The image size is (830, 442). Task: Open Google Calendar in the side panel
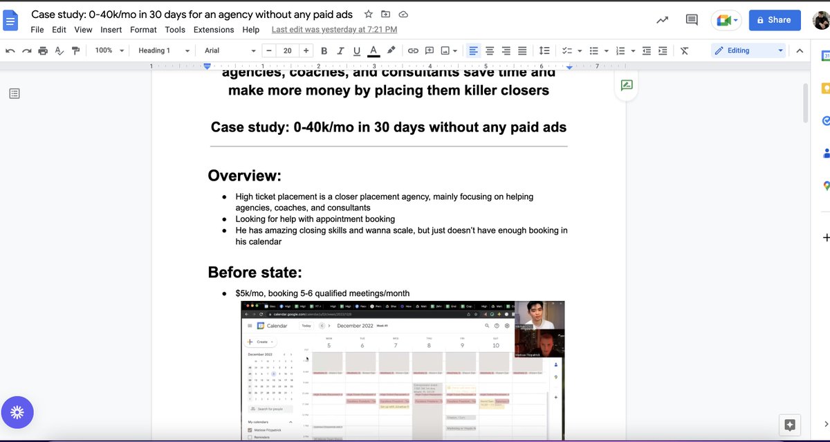824,56
